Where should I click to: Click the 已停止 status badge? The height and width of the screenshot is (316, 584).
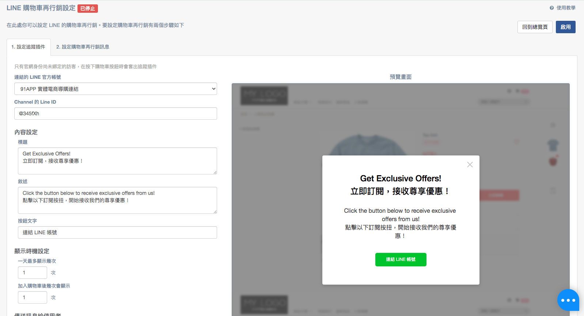88,8
